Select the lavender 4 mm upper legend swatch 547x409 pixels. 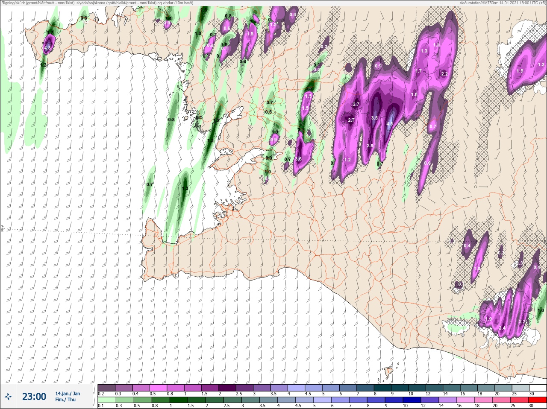point(297,388)
